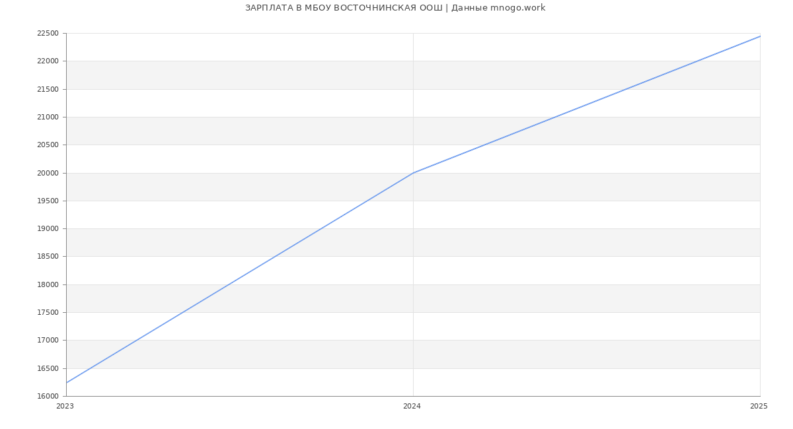This screenshot has height=429, width=793.
Task: Select the 18500 y-axis label
Action: coord(48,257)
